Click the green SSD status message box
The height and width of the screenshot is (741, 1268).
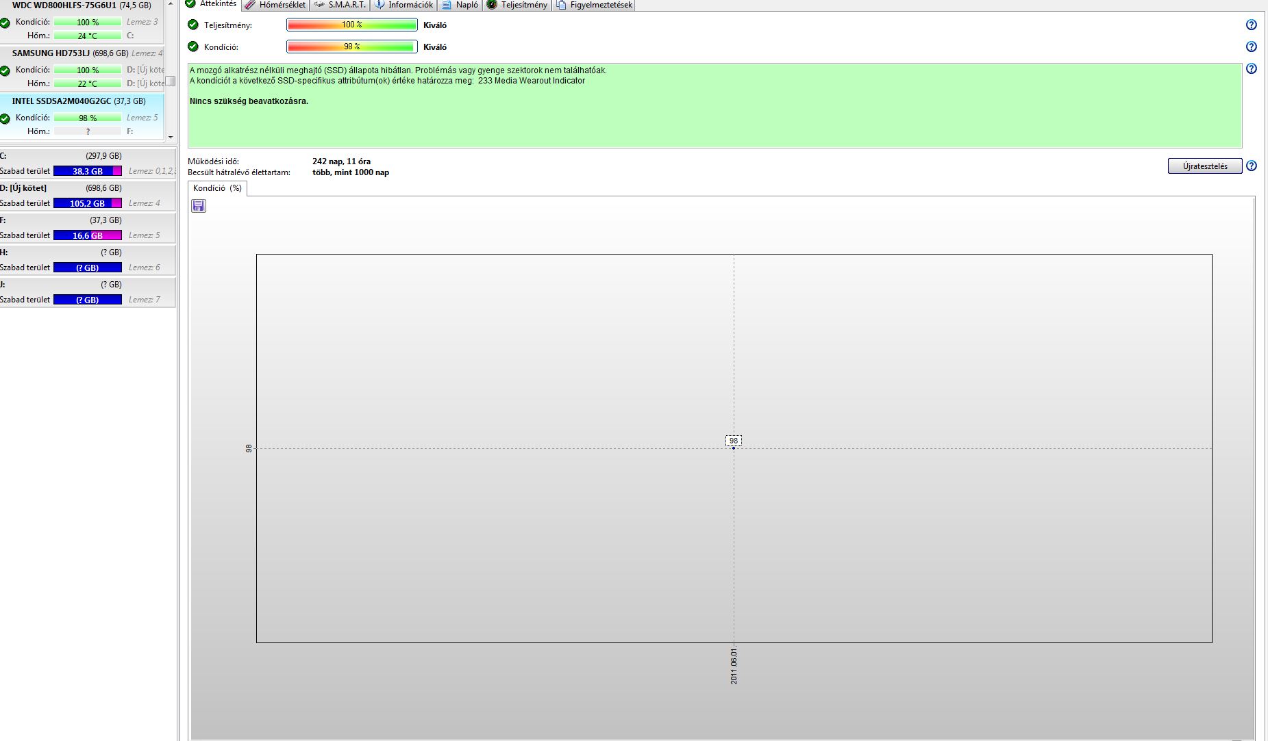714,105
